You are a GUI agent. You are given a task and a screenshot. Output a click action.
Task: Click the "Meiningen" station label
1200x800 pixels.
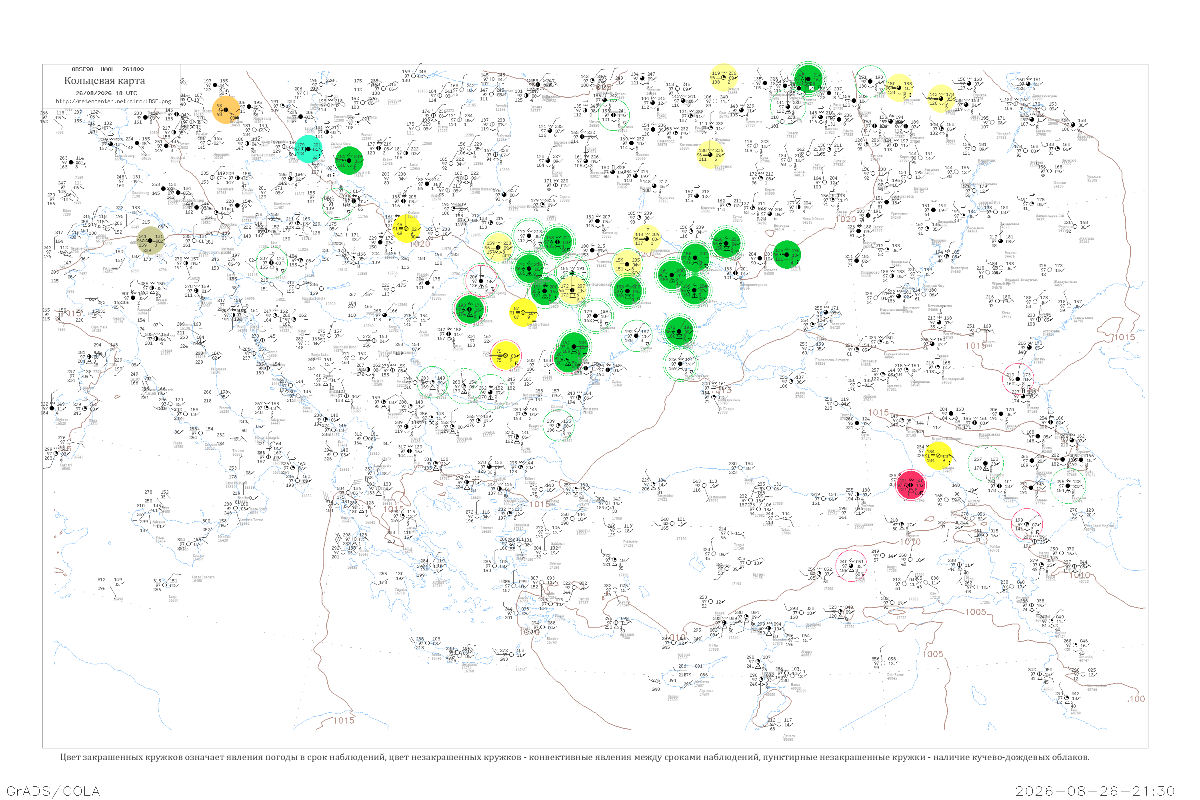click(x=222, y=154)
